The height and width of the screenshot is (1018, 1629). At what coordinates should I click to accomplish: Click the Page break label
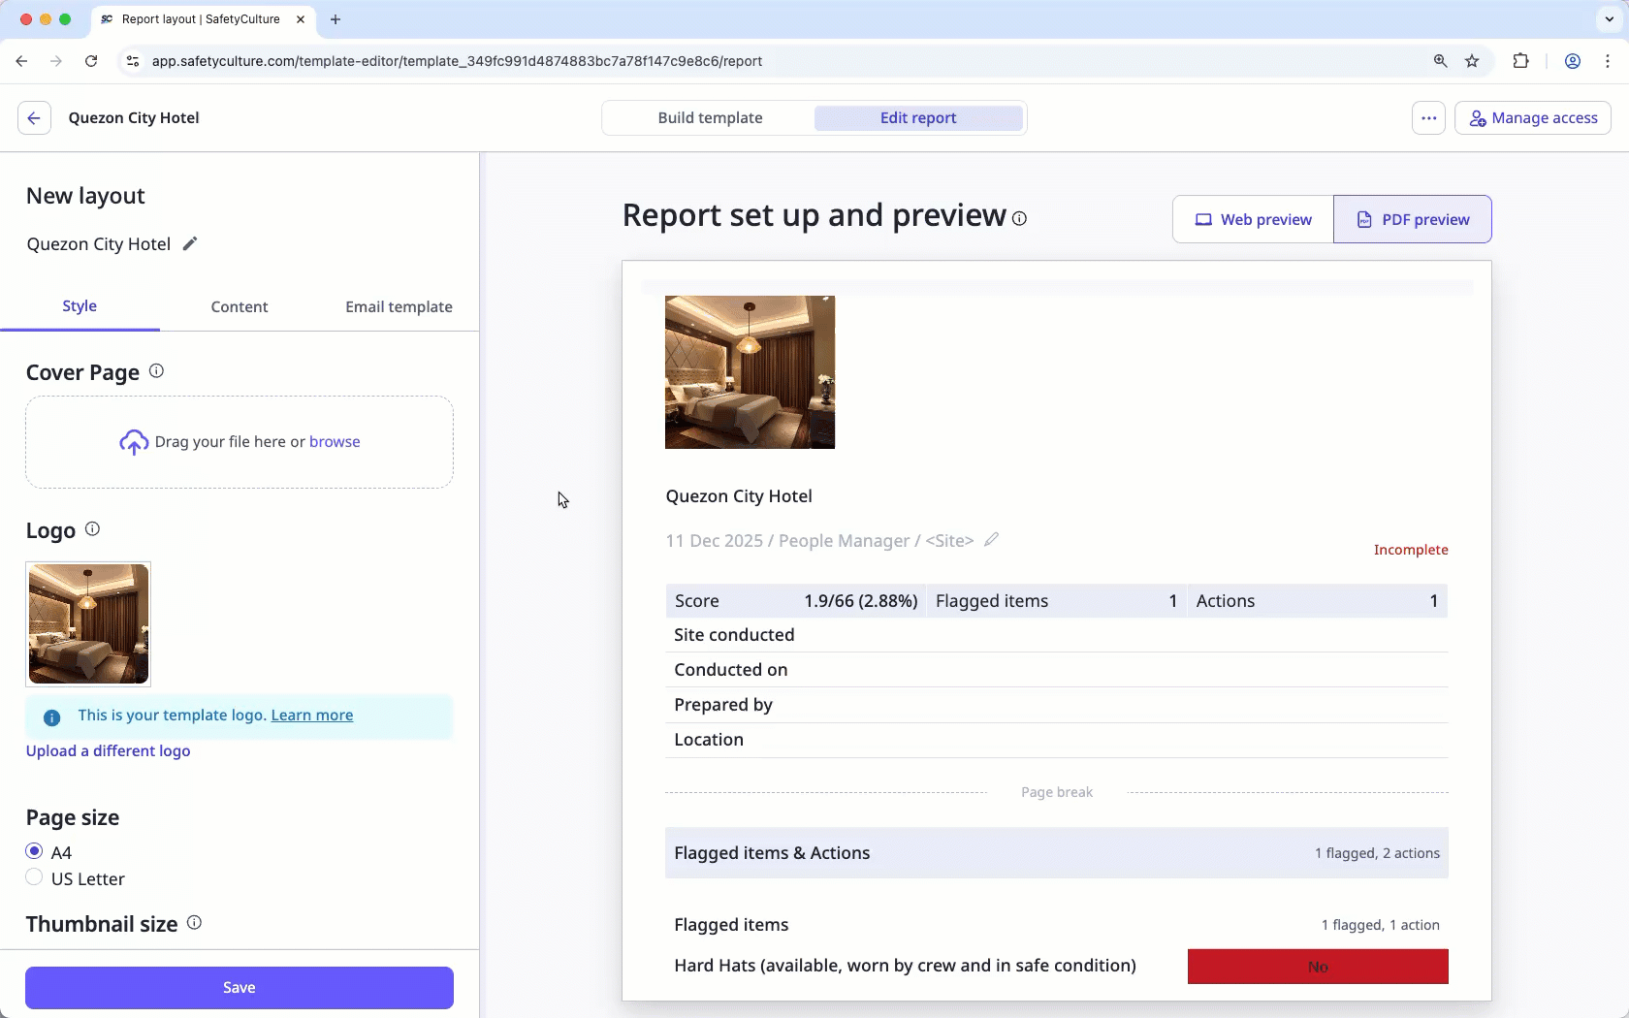(x=1057, y=792)
